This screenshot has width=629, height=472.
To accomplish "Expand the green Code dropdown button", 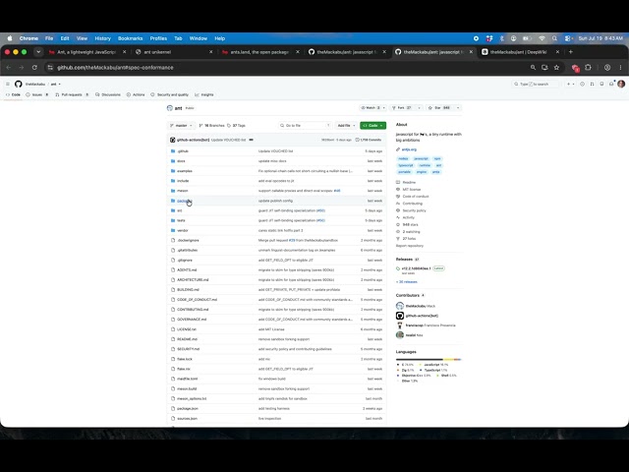I will point(372,126).
